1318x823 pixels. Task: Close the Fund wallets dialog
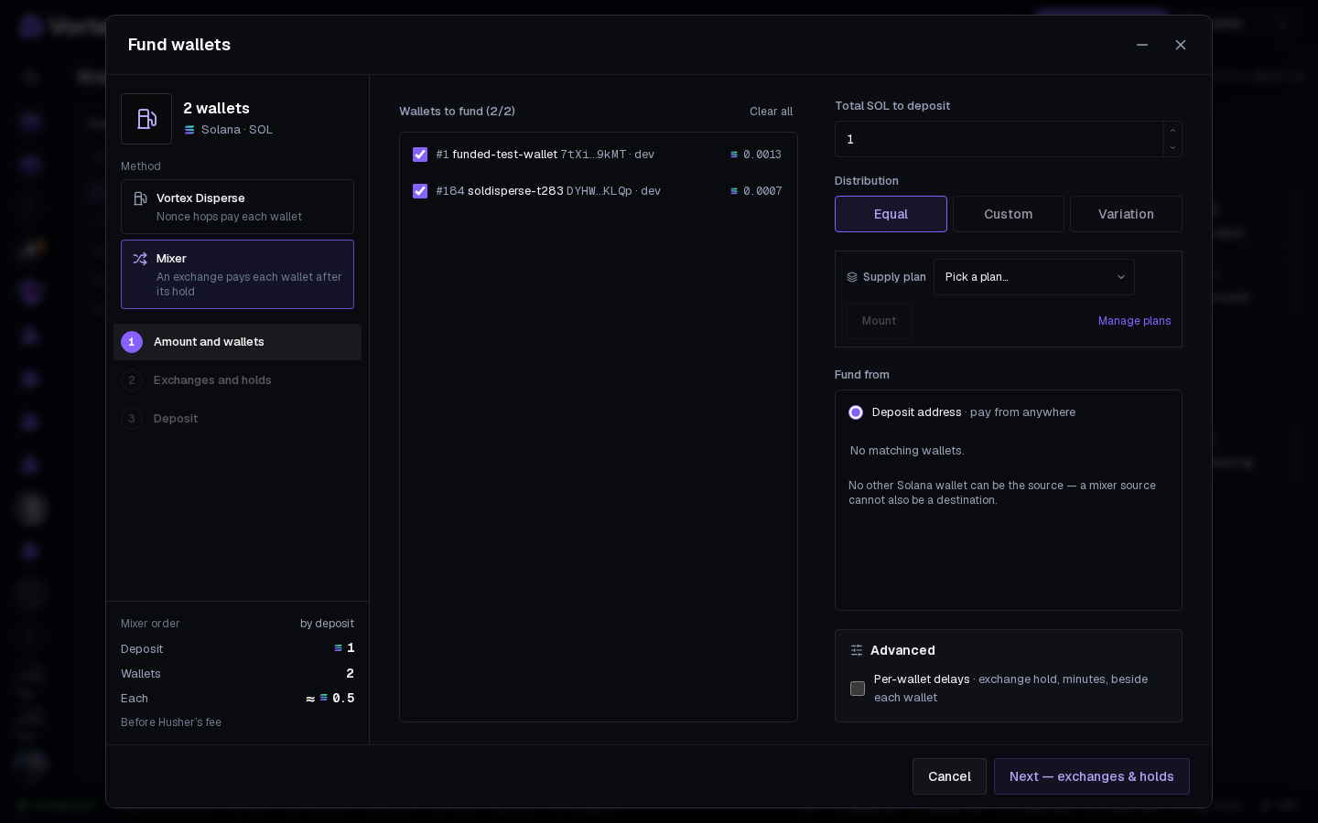(1181, 45)
